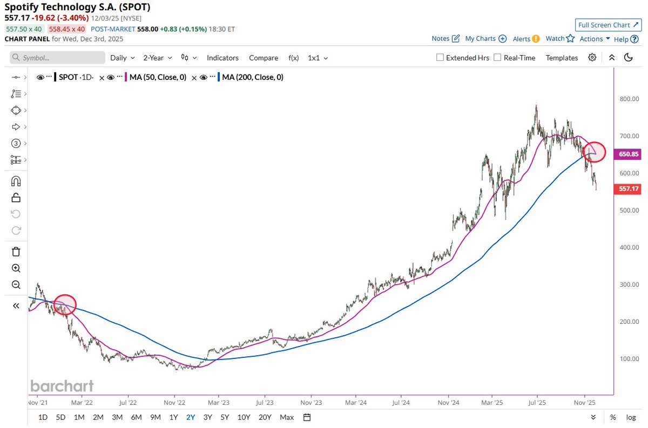
Task: Open the Indicators menu
Action: pos(222,57)
